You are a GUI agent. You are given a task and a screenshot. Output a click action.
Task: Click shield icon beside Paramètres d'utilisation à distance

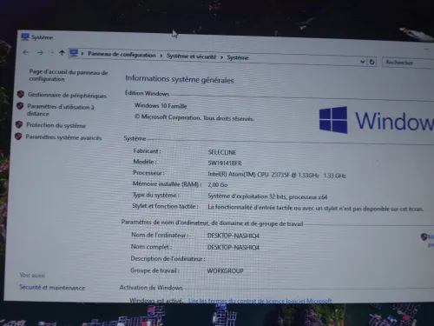pos(20,106)
